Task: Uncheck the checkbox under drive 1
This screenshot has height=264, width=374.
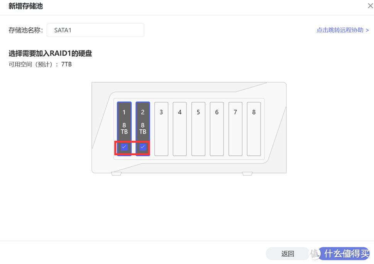Action: pyautogui.click(x=124, y=147)
